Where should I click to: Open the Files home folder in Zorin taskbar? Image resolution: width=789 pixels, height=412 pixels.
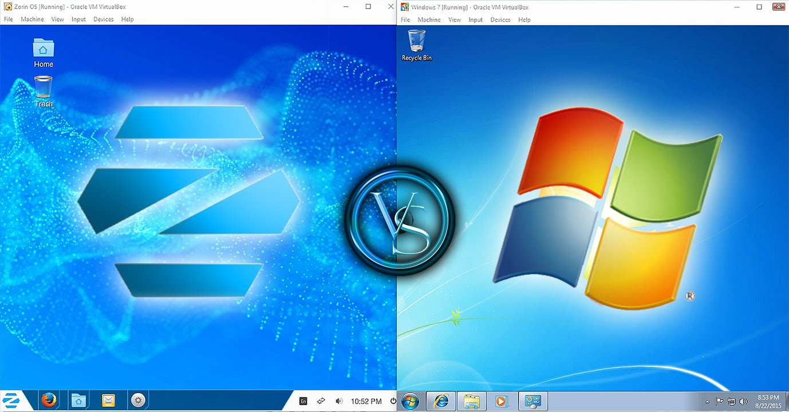tap(78, 400)
